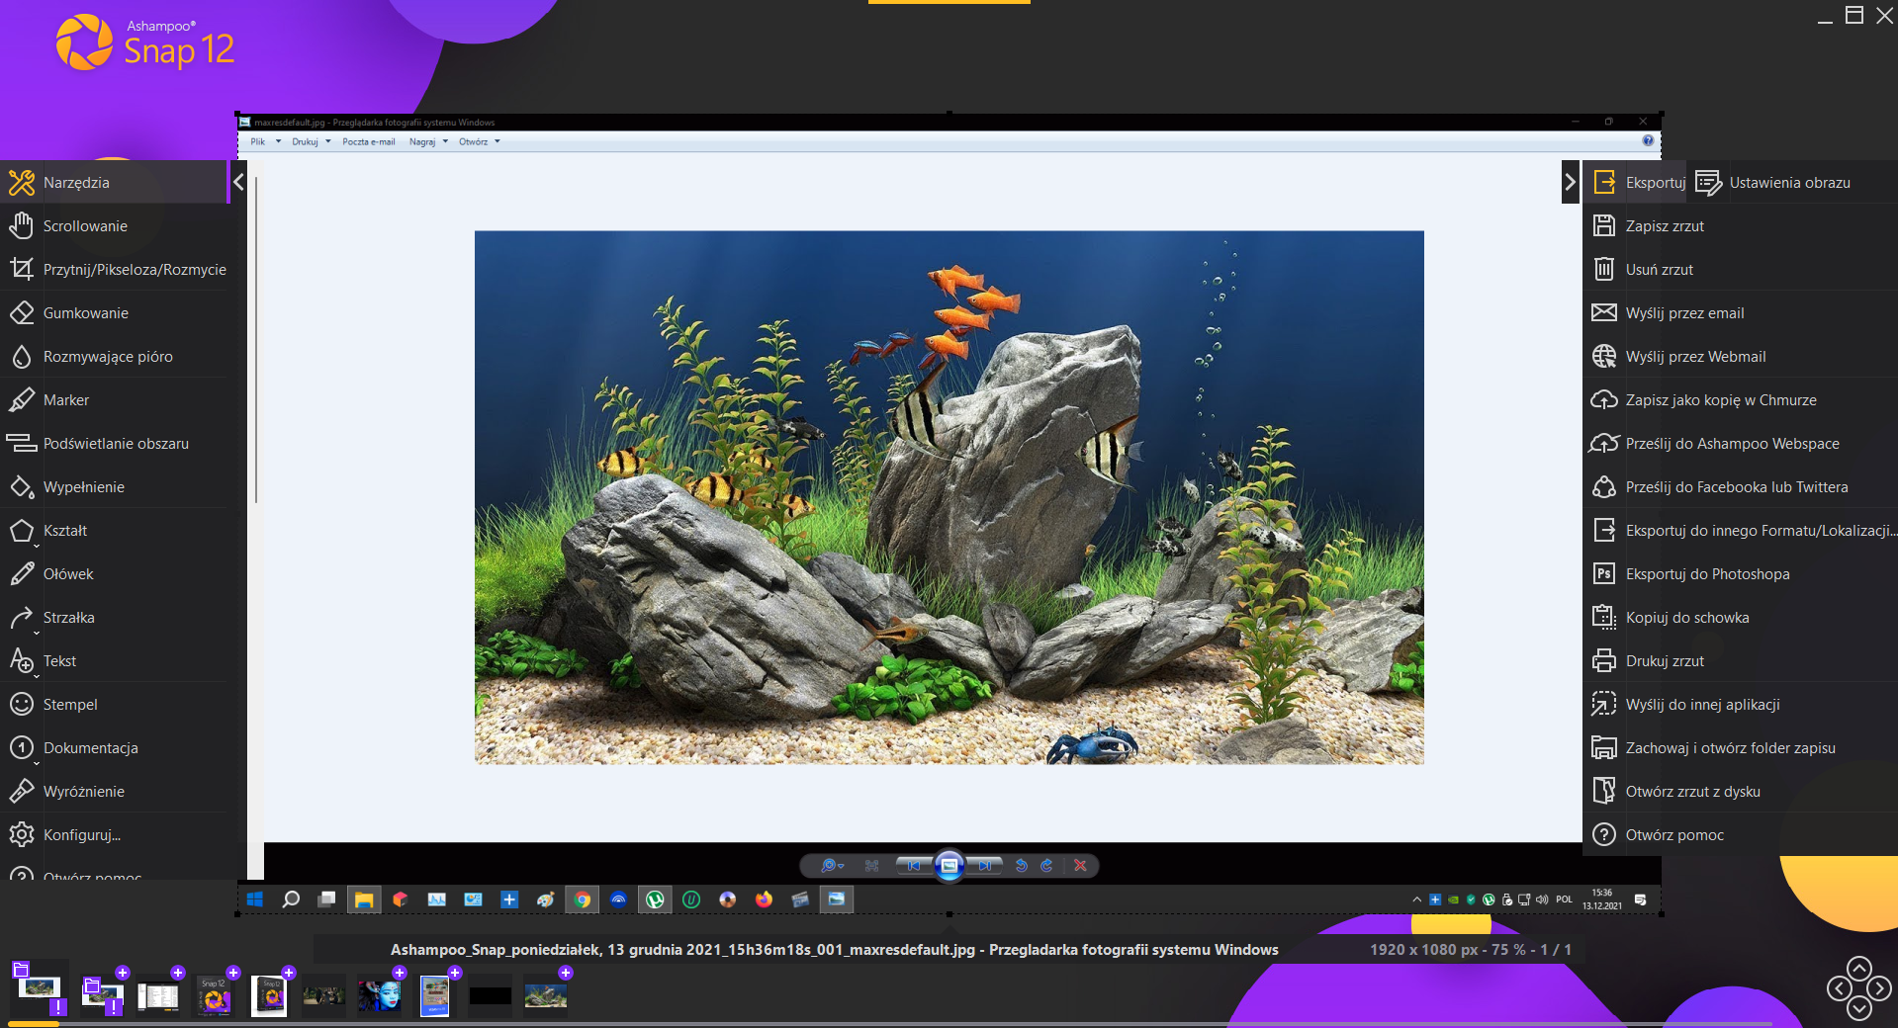Image resolution: width=1898 pixels, height=1028 pixels.
Task: Open the dark forest scene thumbnail
Action: tap(324, 995)
